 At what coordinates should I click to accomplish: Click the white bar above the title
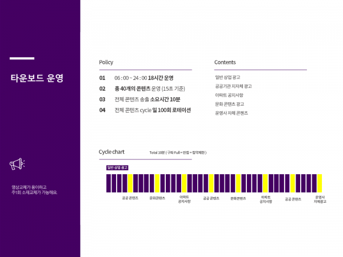coord(22,58)
